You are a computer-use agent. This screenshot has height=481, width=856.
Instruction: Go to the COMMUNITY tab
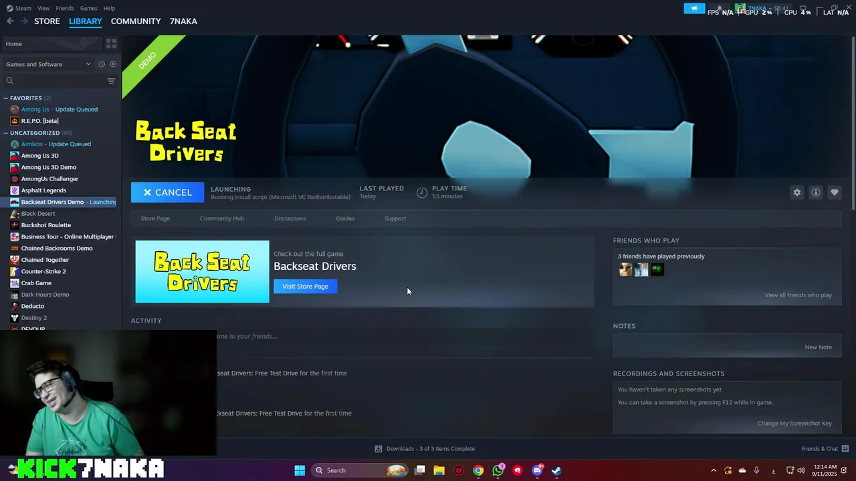point(136,21)
